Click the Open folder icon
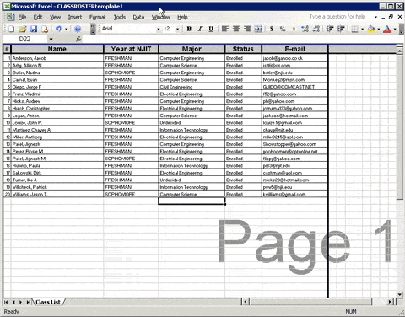The height and width of the screenshot is (317, 405). (23, 29)
